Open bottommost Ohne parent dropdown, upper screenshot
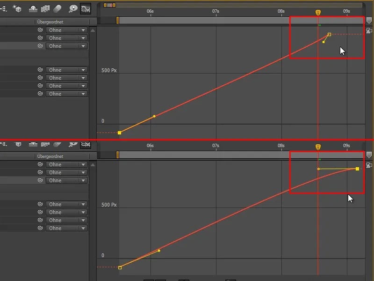Viewport: 374px width, 281px height. tap(66, 94)
